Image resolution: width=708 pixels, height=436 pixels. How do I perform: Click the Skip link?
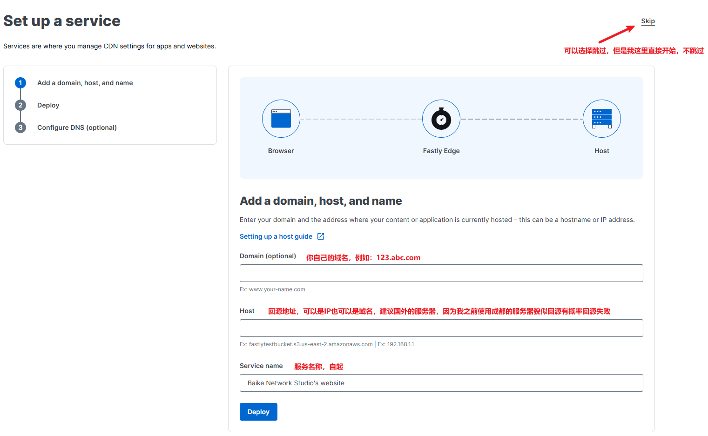pyautogui.click(x=647, y=21)
